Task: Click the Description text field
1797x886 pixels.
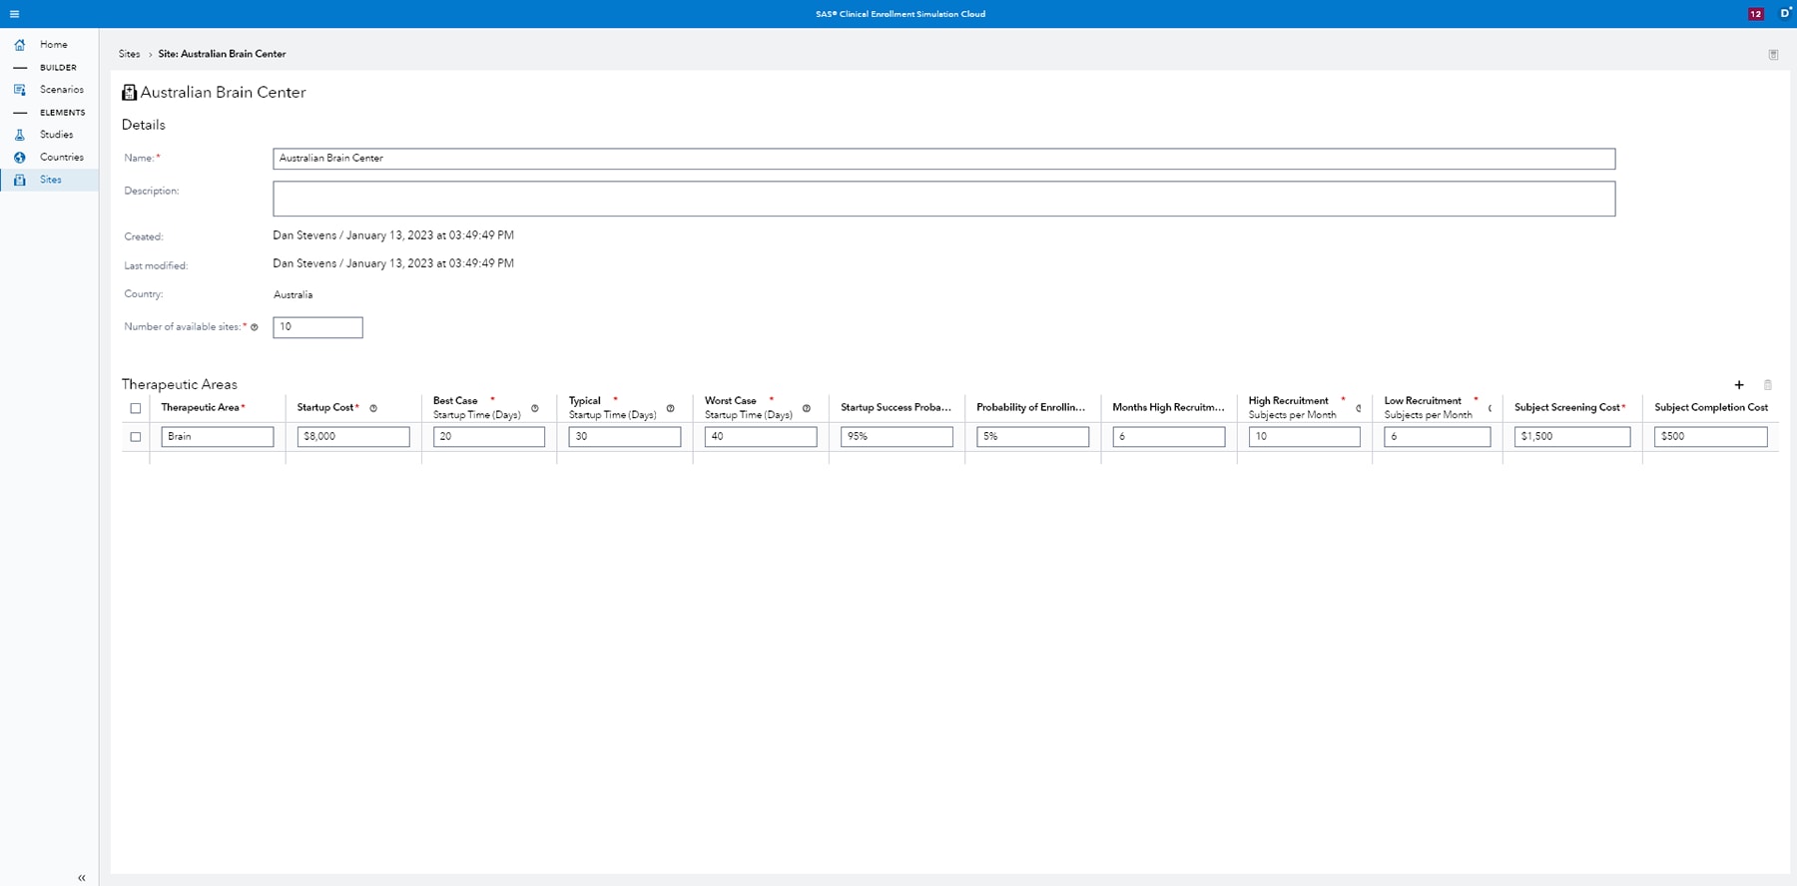Action: click(x=942, y=199)
